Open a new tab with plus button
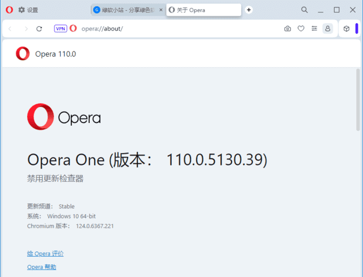Viewport: 363px width, 277px height. pyautogui.click(x=248, y=10)
